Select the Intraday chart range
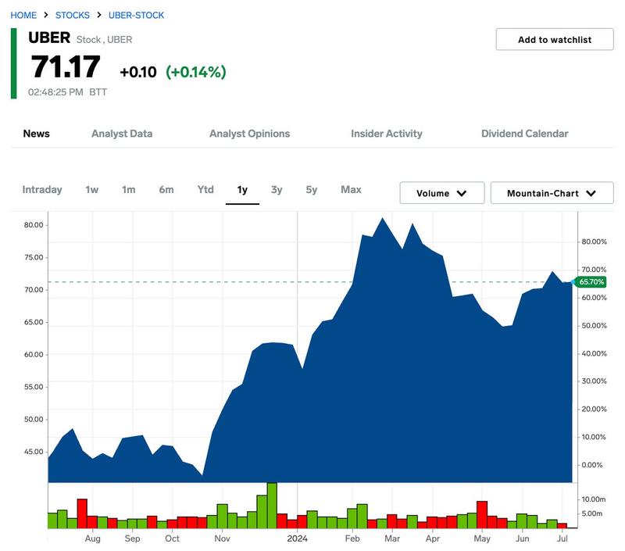The width and height of the screenshot is (625, 551). coord(42,190)
